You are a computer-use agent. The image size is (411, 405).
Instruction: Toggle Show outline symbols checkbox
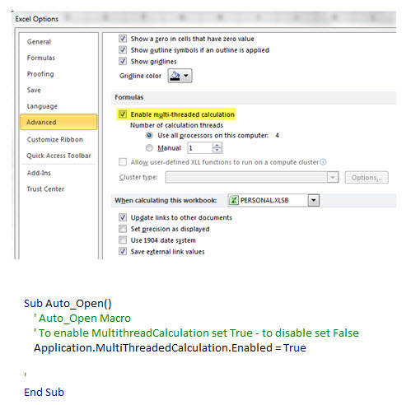tap(123, 50)
